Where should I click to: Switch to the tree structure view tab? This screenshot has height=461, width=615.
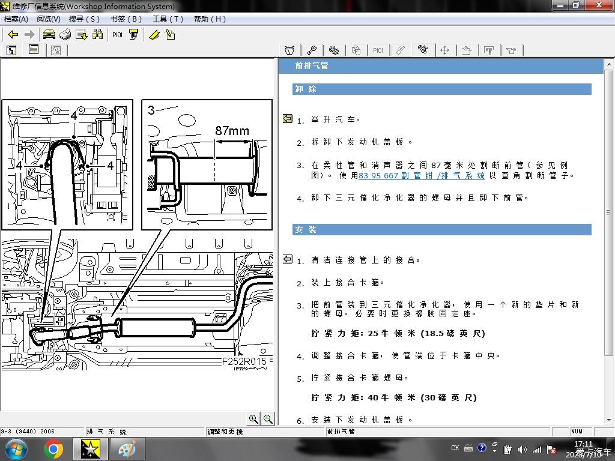click(x=11, y=50)
